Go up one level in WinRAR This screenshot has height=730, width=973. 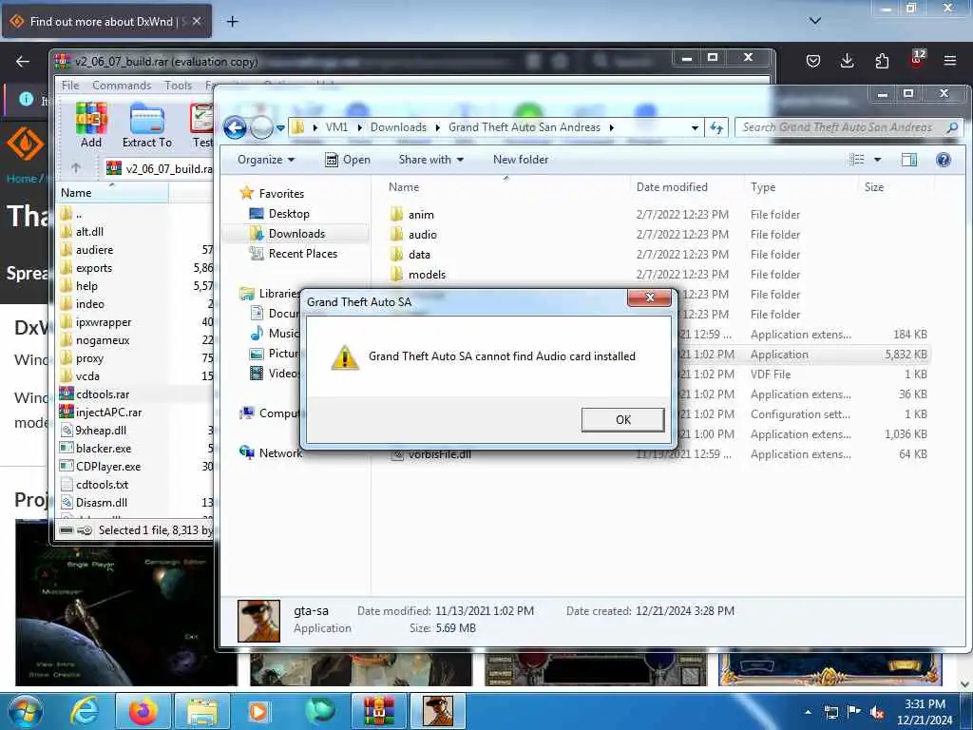pyautogui.click(x=76, y=167)
